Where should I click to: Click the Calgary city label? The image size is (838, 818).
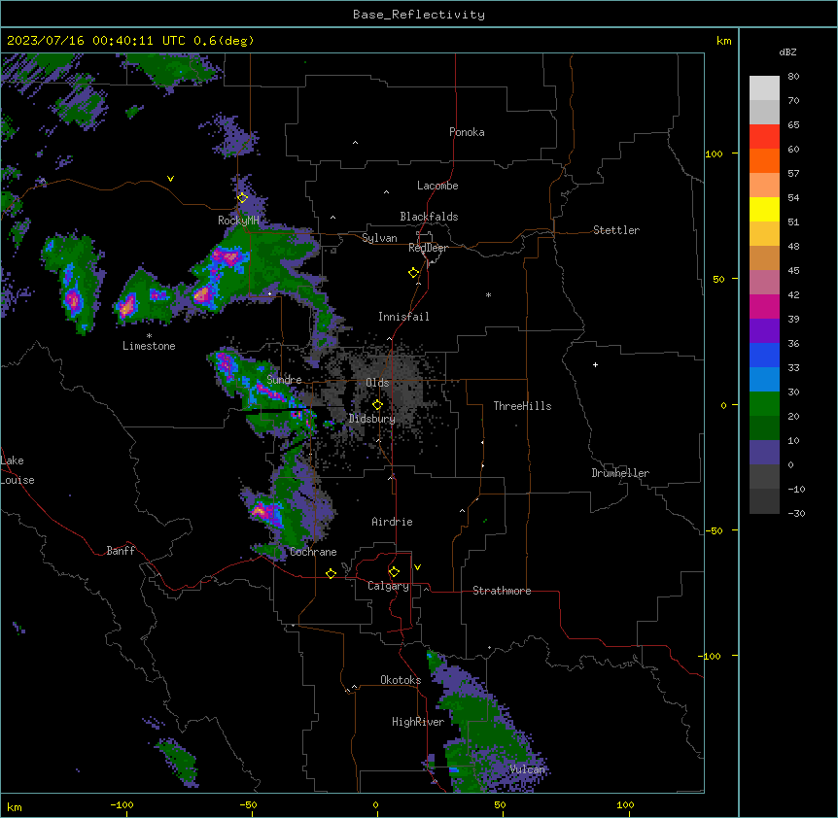[x=388, y=586]
